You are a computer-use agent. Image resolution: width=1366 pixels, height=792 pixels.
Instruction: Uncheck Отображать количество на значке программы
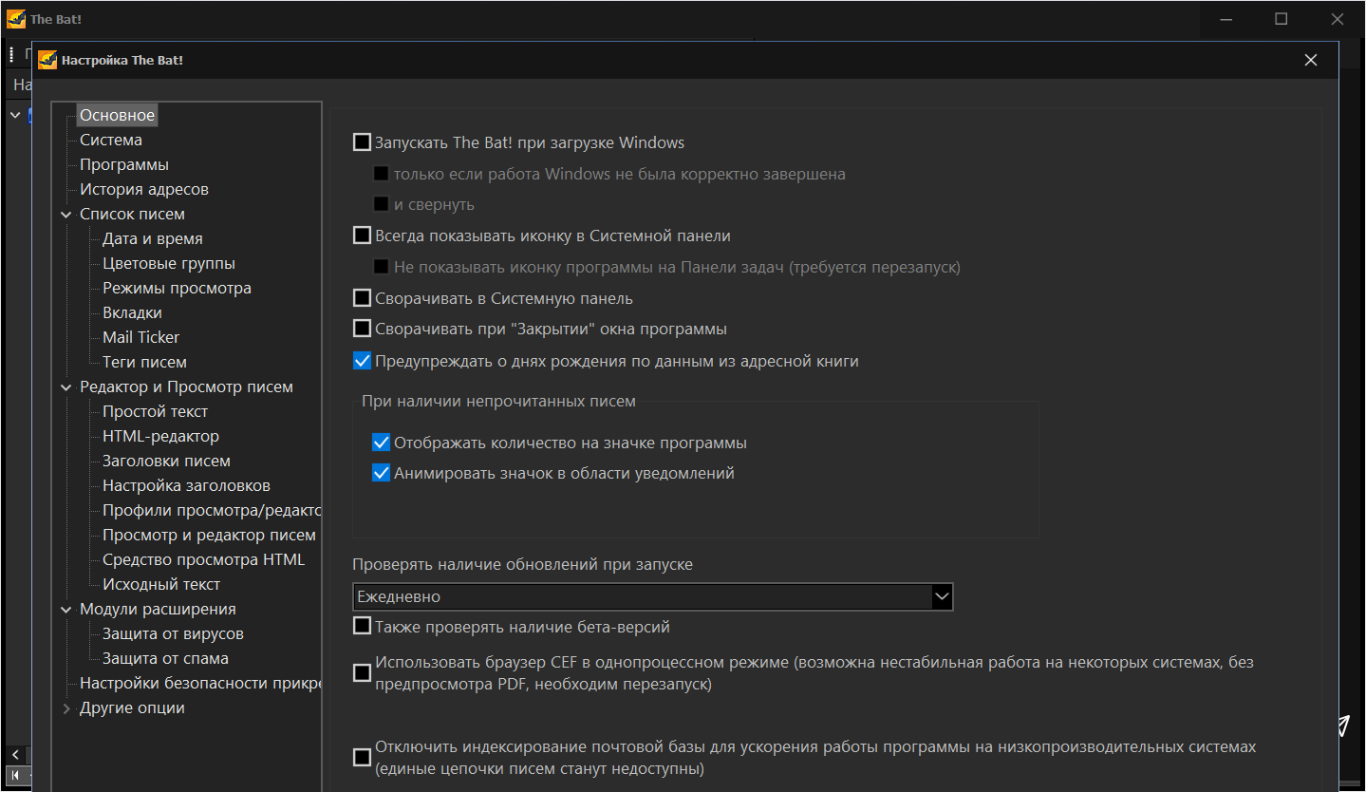(x=382, y=443)
